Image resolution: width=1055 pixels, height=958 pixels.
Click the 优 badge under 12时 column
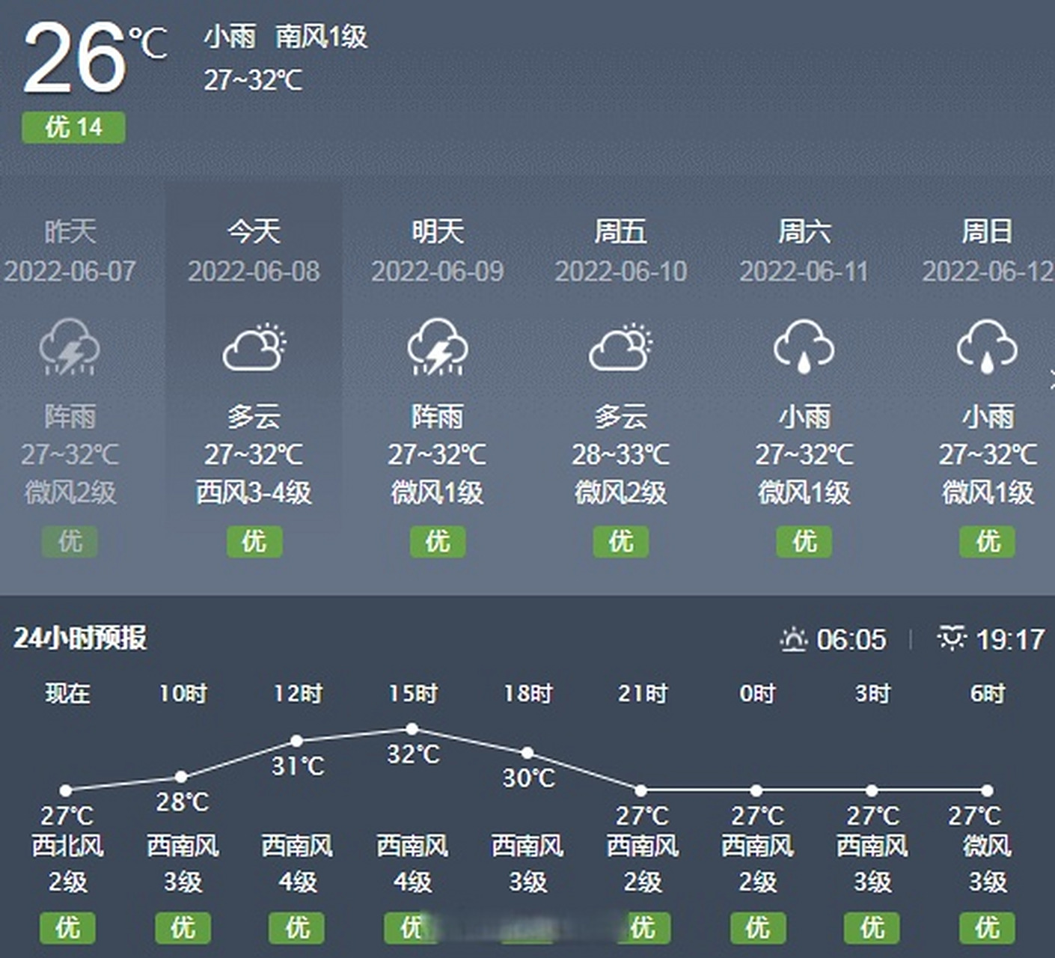(x=297, y=928)
